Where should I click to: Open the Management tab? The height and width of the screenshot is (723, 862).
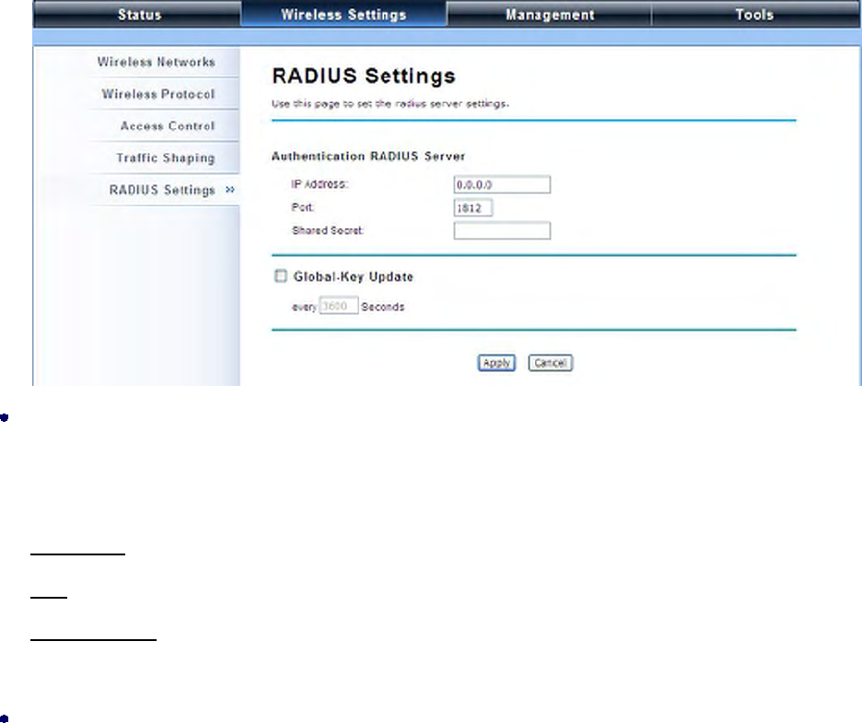tap(549, 15)
